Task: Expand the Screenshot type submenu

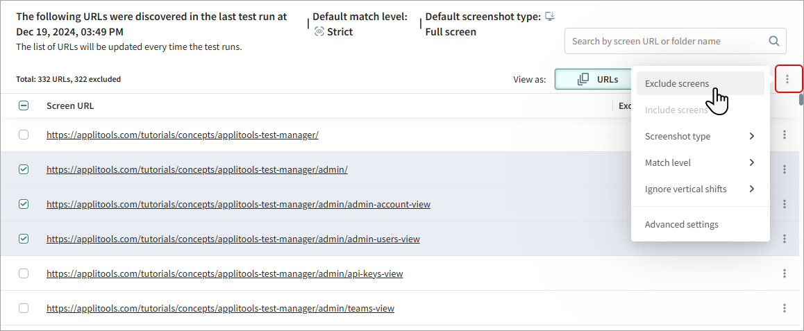Action: (x=700, y=136)
